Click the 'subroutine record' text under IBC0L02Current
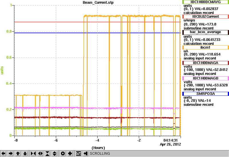 click(198, 28)
